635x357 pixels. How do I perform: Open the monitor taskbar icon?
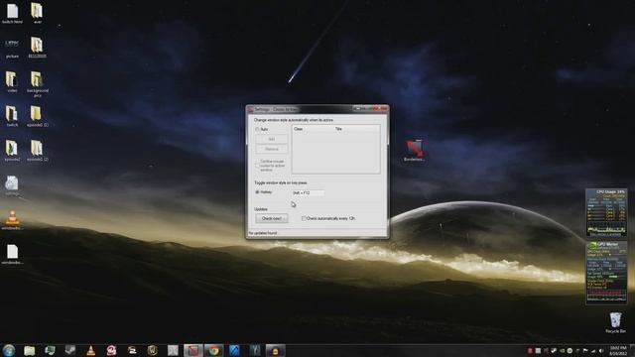coord(50,350)
